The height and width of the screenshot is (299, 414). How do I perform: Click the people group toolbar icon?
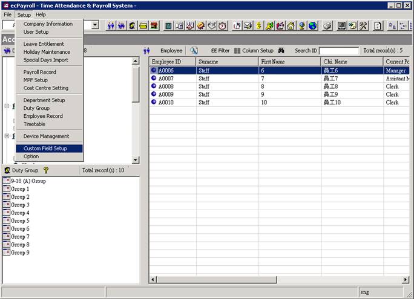(122, 26)
